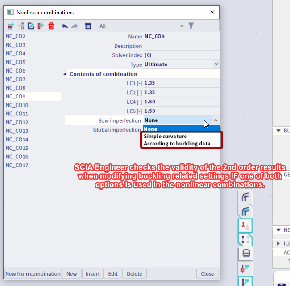Screen dimensions: 290x286
Task: Click the funnel filter icon
Action: pos(191,26)
